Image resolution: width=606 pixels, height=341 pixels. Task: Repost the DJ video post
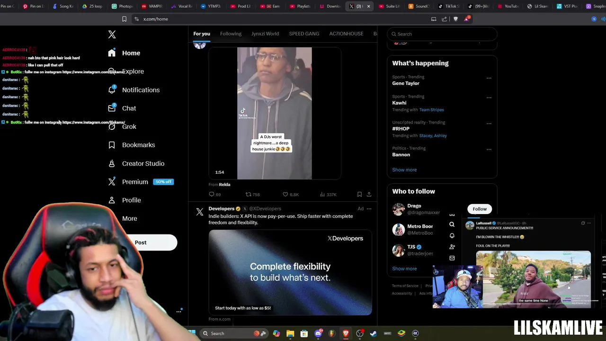coord(252,195)
